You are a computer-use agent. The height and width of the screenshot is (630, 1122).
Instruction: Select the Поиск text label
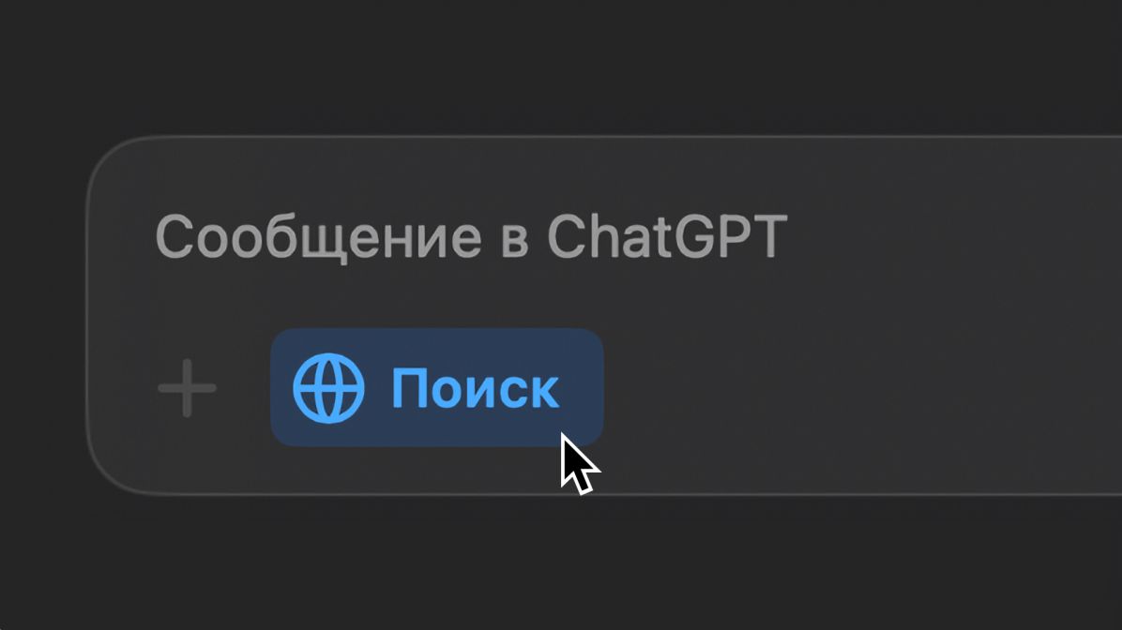(475, 388)
